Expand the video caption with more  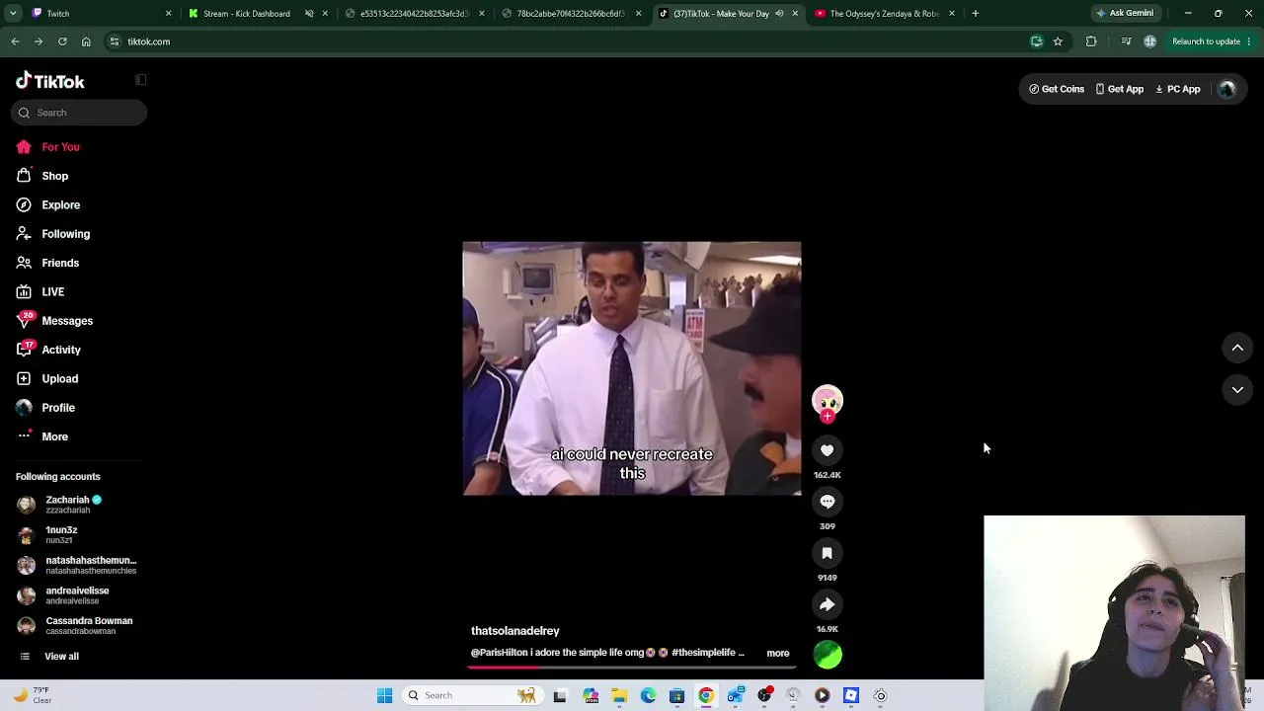tap(778, 654)
